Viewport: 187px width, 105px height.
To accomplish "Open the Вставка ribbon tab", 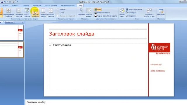I will 15,6.
